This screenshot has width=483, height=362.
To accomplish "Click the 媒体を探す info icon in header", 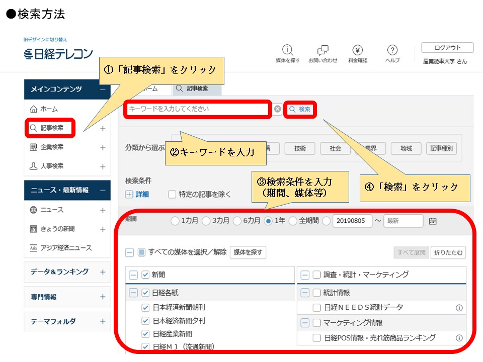I will (287, 50).
